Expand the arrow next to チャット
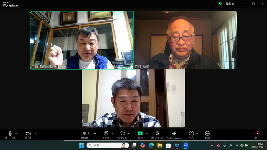The width and height of the screenshot is (267, 150). tap(113, 133)
